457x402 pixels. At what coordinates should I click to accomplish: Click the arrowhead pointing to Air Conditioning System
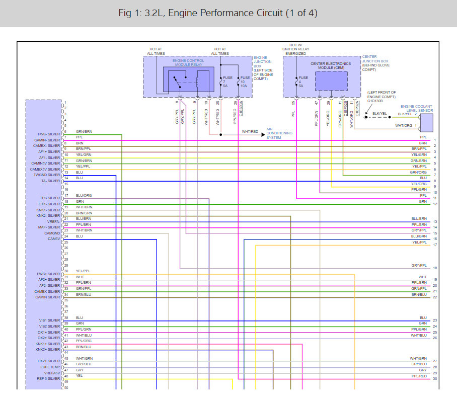coord(263,134)
